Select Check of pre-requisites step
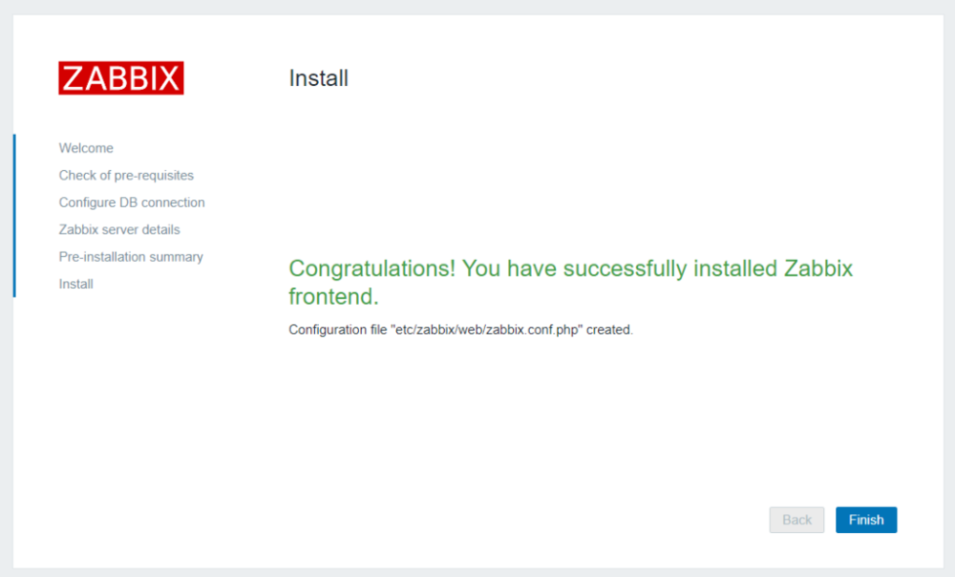 (126, 175)
